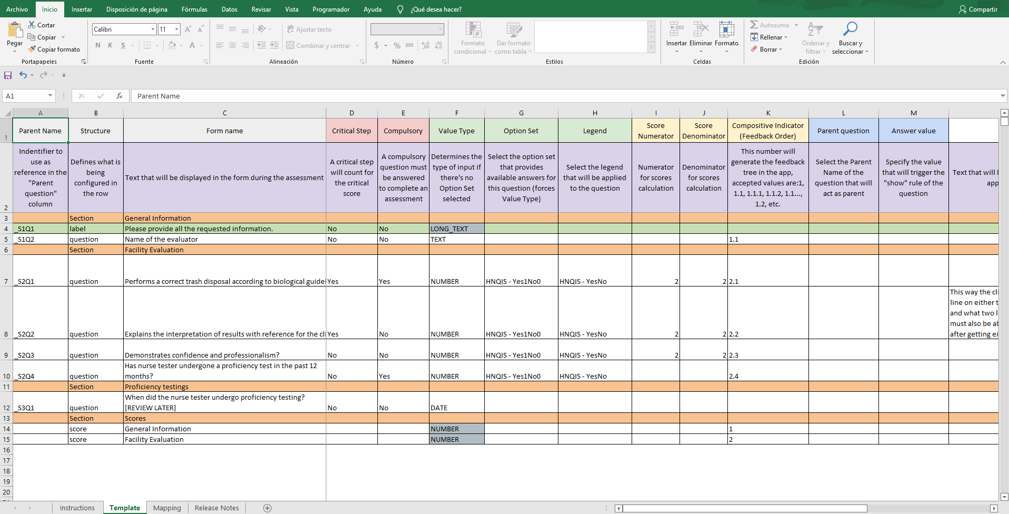Click the undo arrow
Screen dimensions: 1009x514
coord(23,75)
